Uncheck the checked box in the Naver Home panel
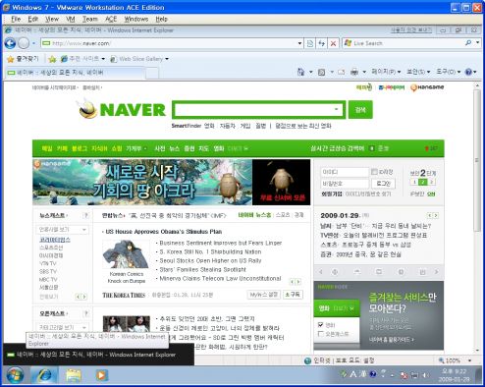 tap(321, 325)
